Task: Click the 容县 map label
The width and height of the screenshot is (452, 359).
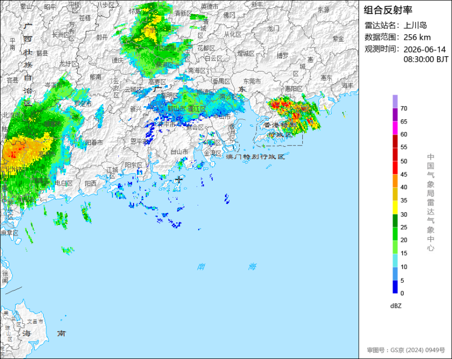Action: point(13,80)
